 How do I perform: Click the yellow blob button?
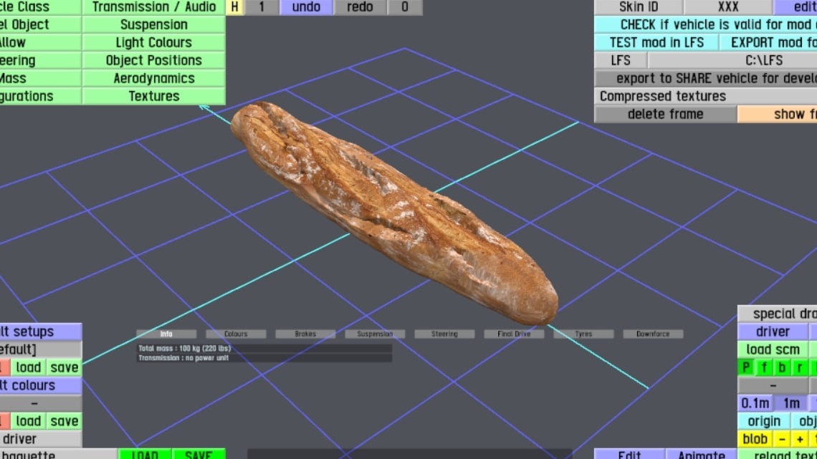tap(755, 439)
